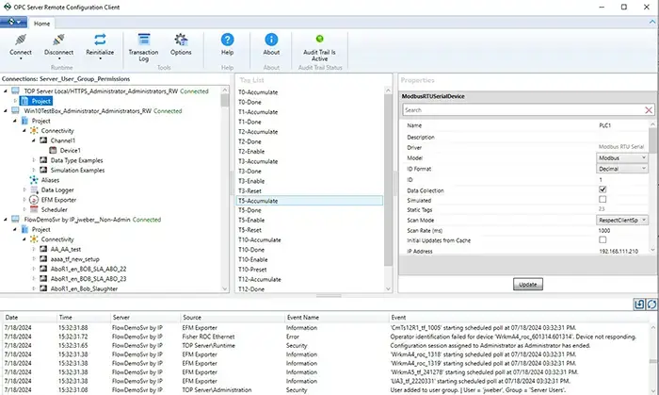Click the Update button

[x=528, y=285]
